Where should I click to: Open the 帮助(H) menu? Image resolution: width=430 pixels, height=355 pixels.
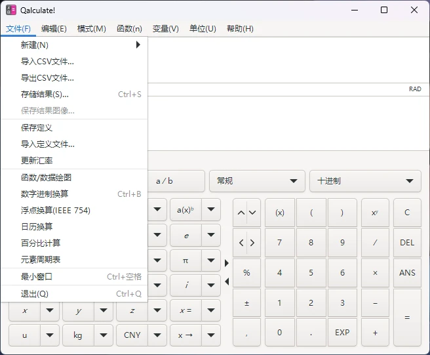point(240,29)
